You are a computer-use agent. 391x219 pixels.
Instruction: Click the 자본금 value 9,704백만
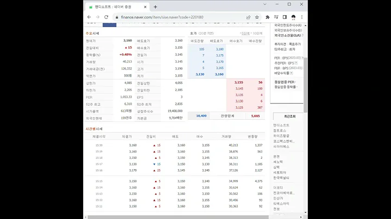(175, 118)
